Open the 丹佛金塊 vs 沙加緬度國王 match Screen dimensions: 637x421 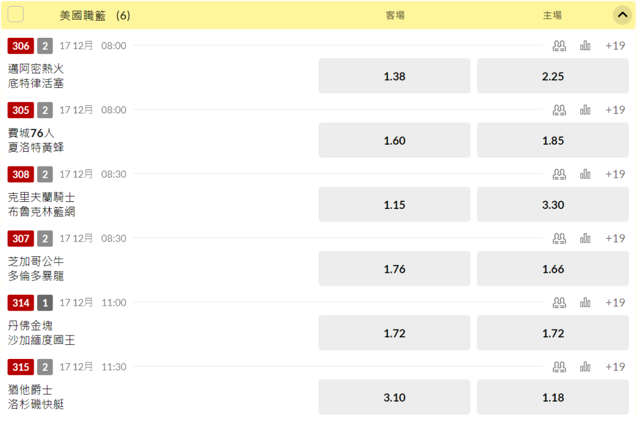click(41, 333)
